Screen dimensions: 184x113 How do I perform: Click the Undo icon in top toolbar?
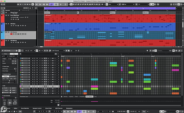click(2, 4)
